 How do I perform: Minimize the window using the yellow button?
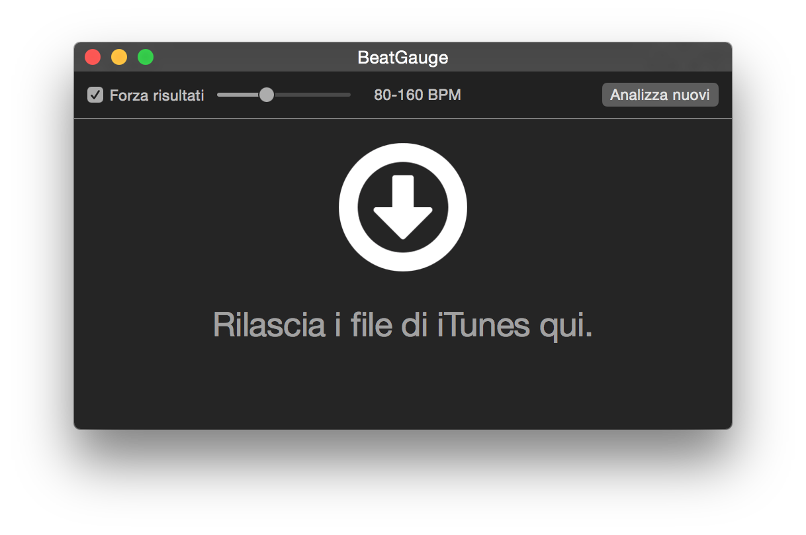[119, 58]
